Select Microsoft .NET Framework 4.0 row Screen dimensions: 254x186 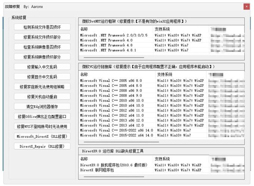click(162, 40)
